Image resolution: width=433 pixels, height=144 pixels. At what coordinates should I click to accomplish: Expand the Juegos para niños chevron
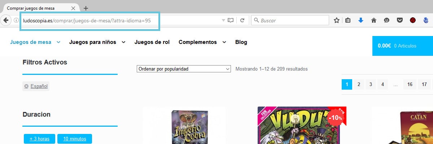tap(123, 42)
